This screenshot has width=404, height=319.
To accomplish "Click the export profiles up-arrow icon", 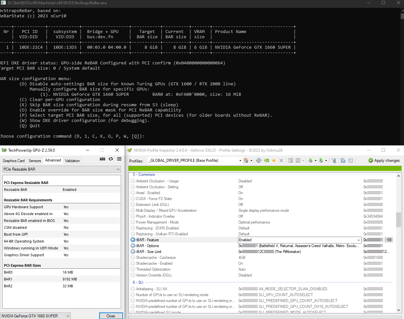I will (311, 160).
